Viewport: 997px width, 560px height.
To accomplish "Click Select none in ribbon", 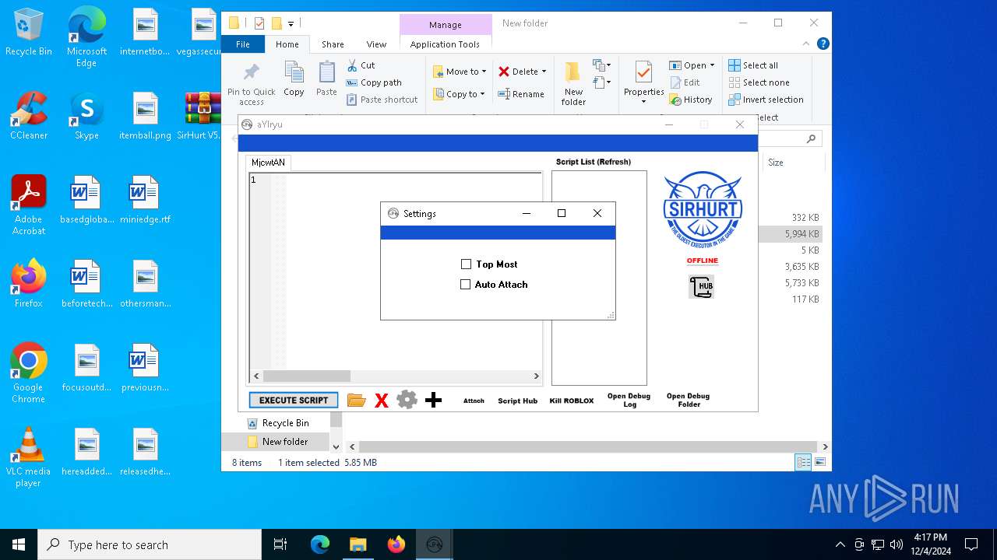I will click(x=759, y=82).
